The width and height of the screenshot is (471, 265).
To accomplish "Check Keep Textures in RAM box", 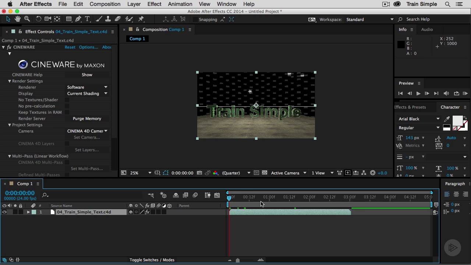I will [67, 112].
